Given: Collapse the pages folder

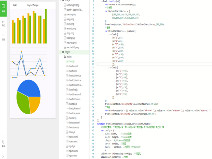Looking at the screenshot, I should pos(61,52).
